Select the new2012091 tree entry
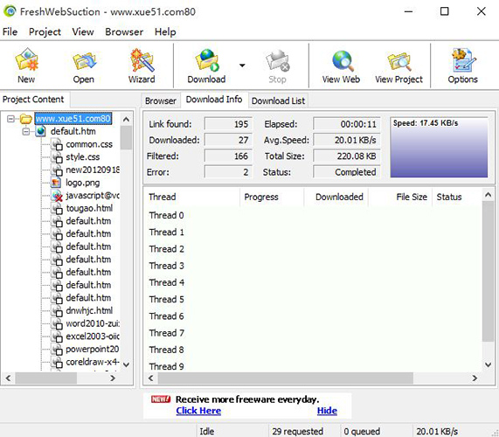The height and width of the screenshot is (437, 499). (x=93, y=170)
